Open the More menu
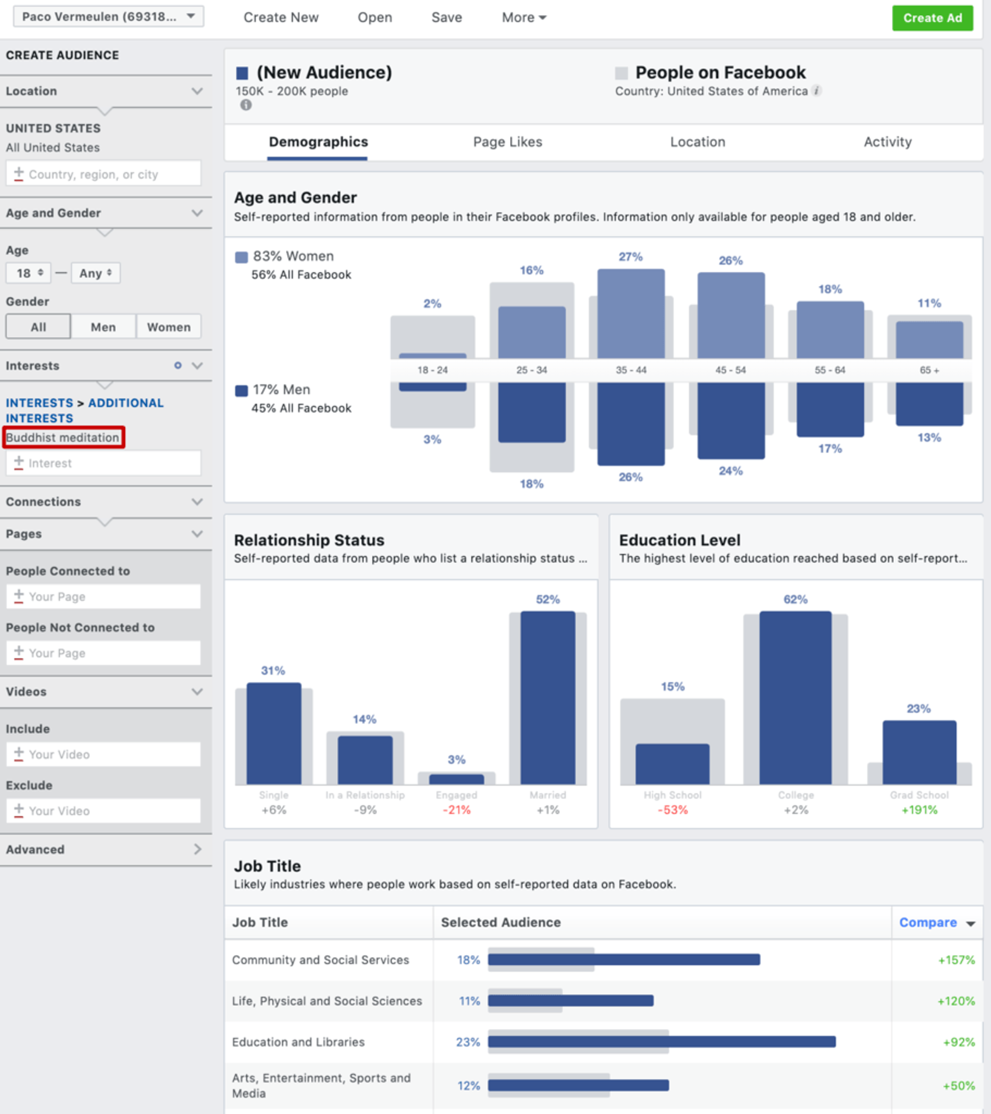The width and height of the screenshot is (991, 1114). 523,17
